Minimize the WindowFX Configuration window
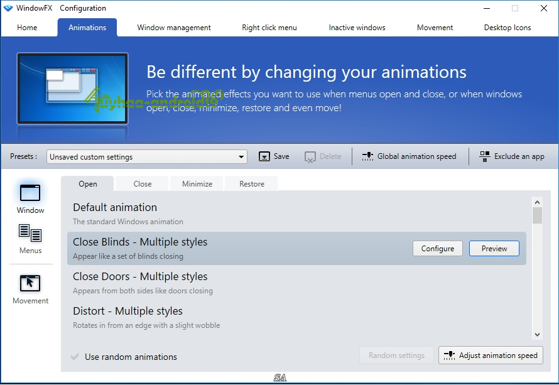 coord(487,8)
